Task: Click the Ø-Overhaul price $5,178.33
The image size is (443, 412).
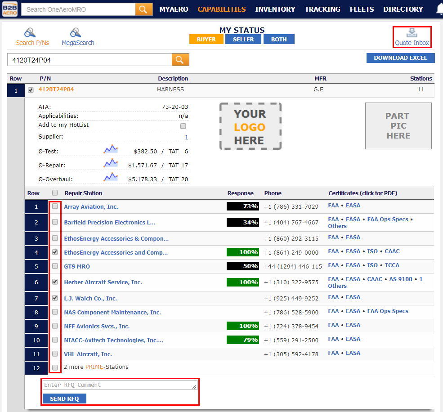Action: 143,179
